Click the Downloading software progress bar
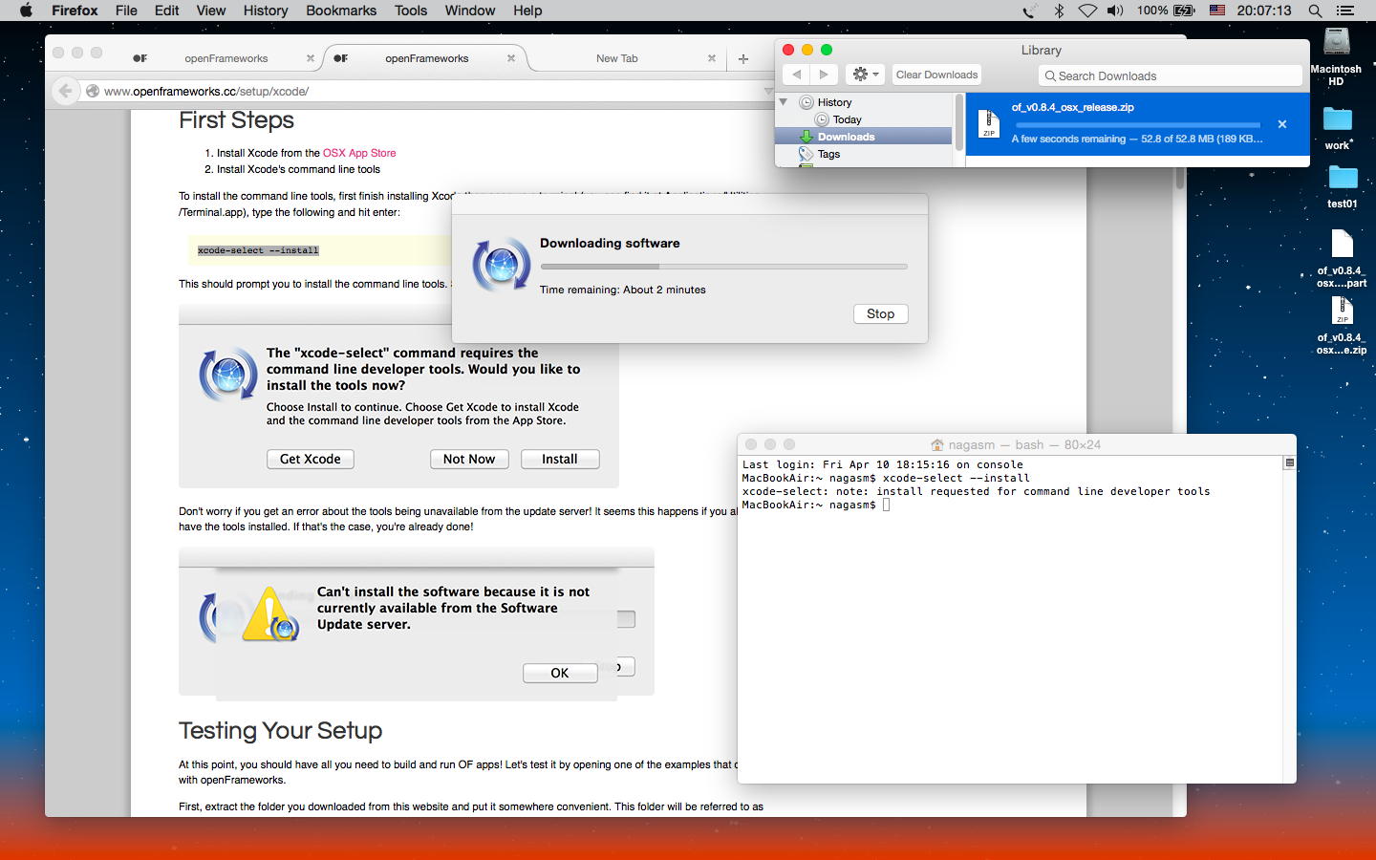Screen dimensions: 1376x860 coord(723,267)
